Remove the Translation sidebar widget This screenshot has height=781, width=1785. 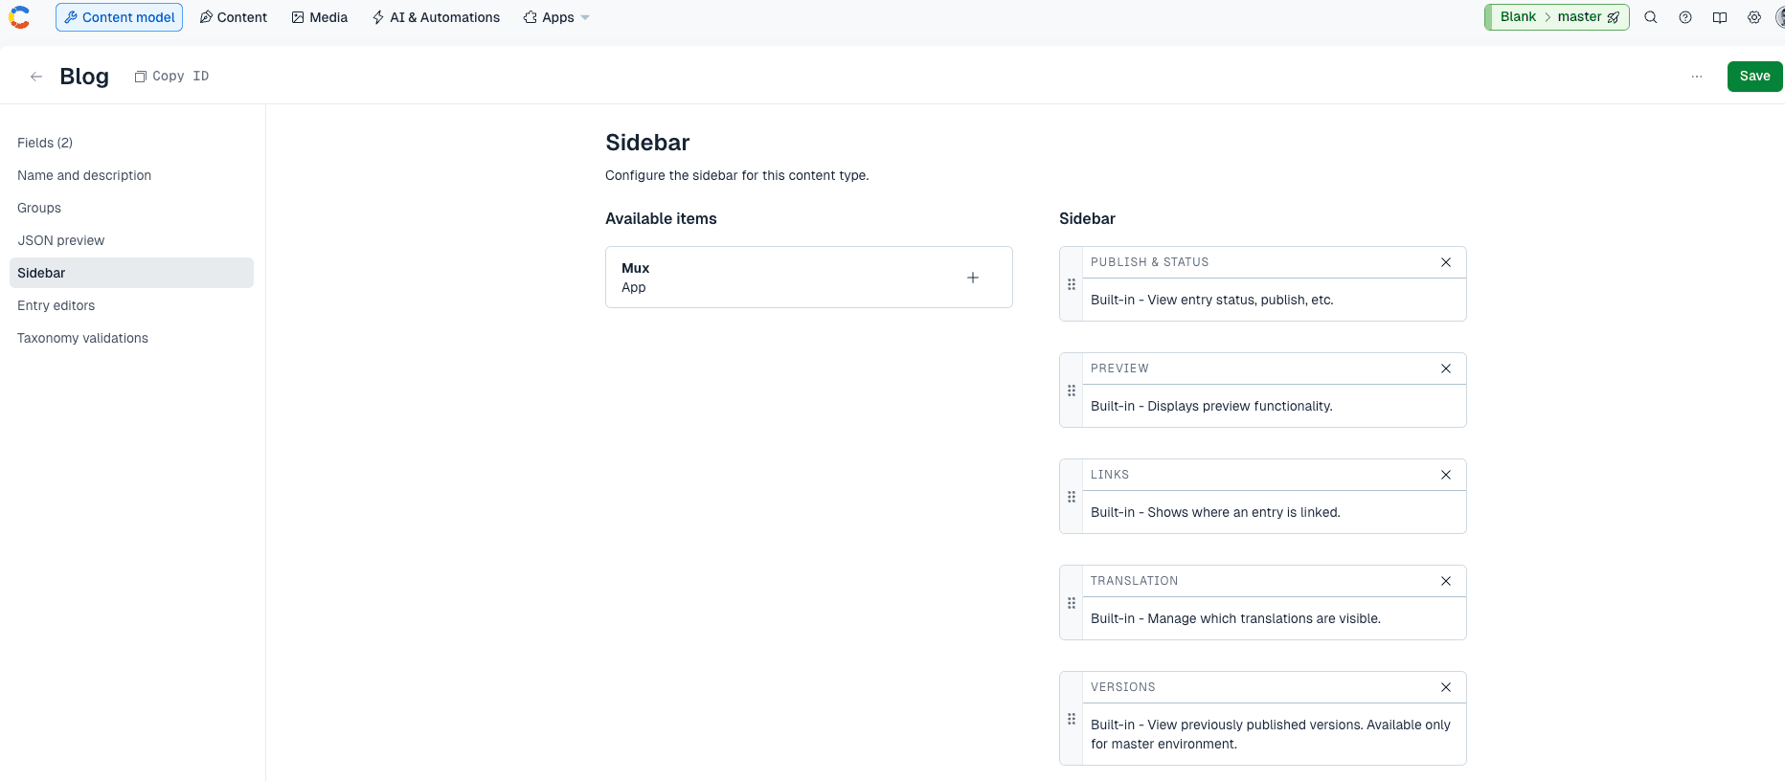click(1446, 581)
